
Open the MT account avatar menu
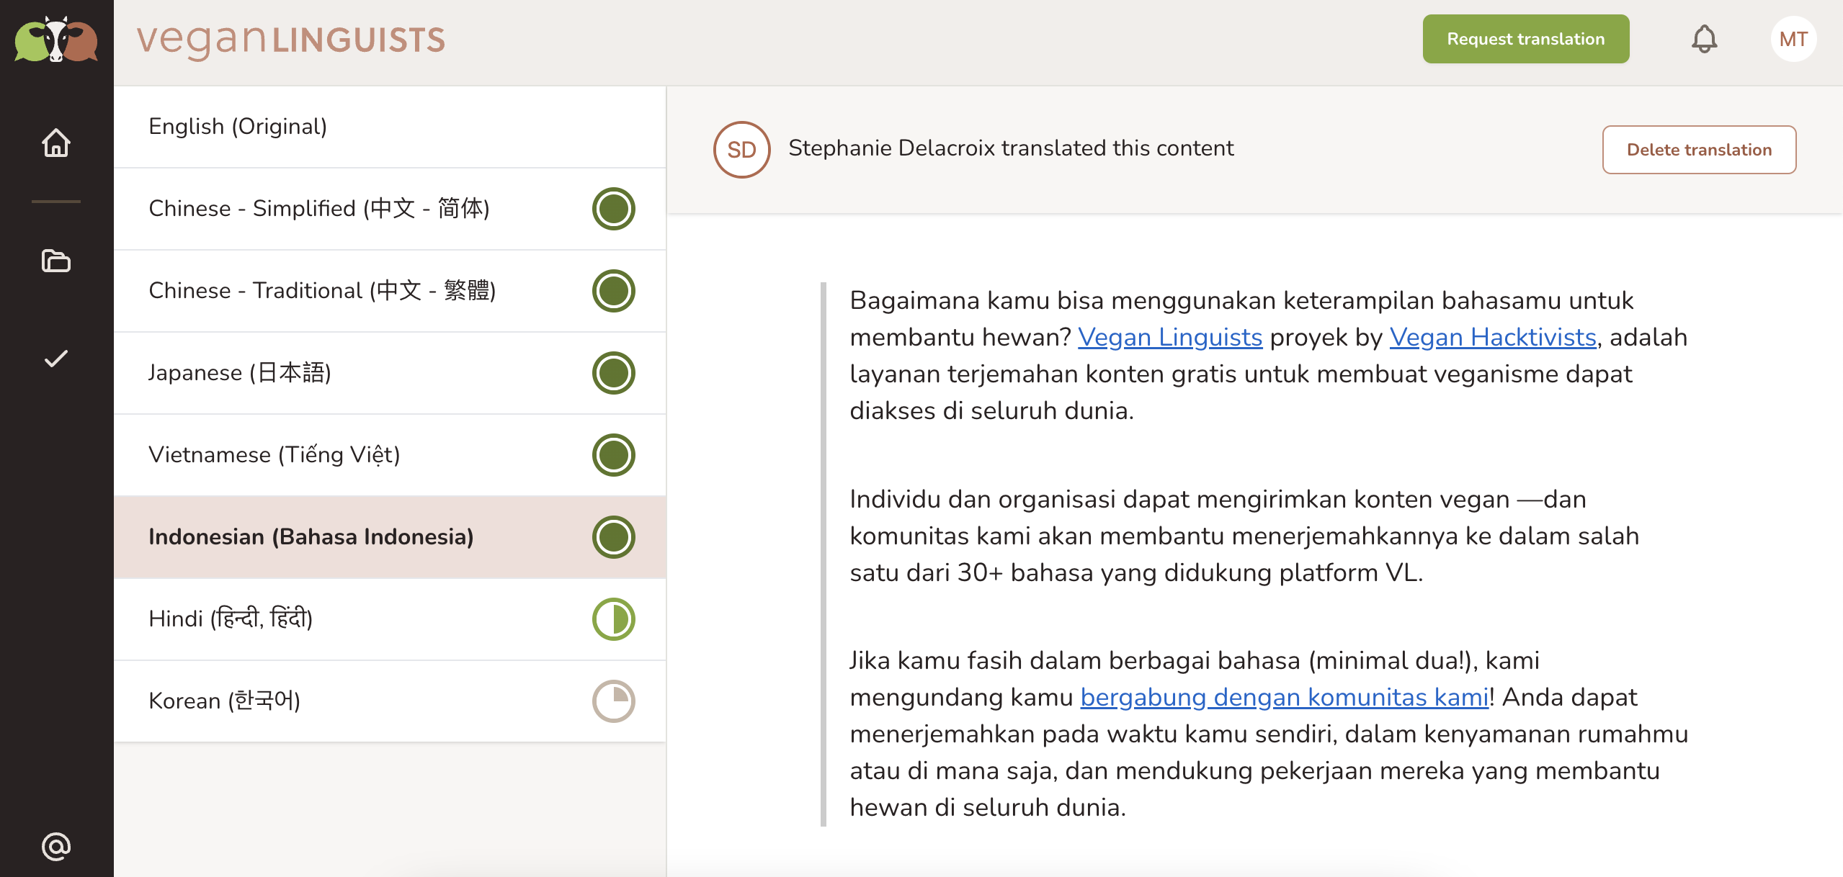coord(1793,38)
